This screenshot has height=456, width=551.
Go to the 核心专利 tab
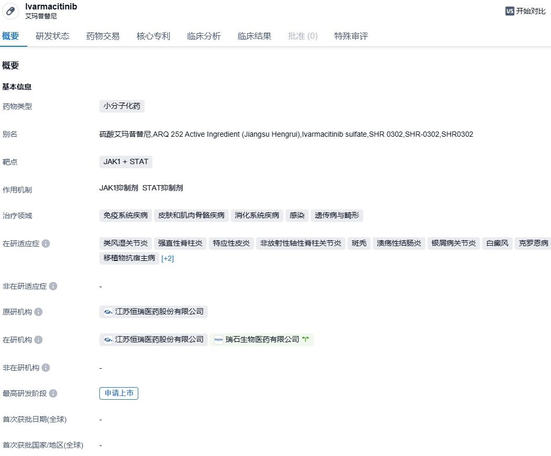click(x=154, y=36)
